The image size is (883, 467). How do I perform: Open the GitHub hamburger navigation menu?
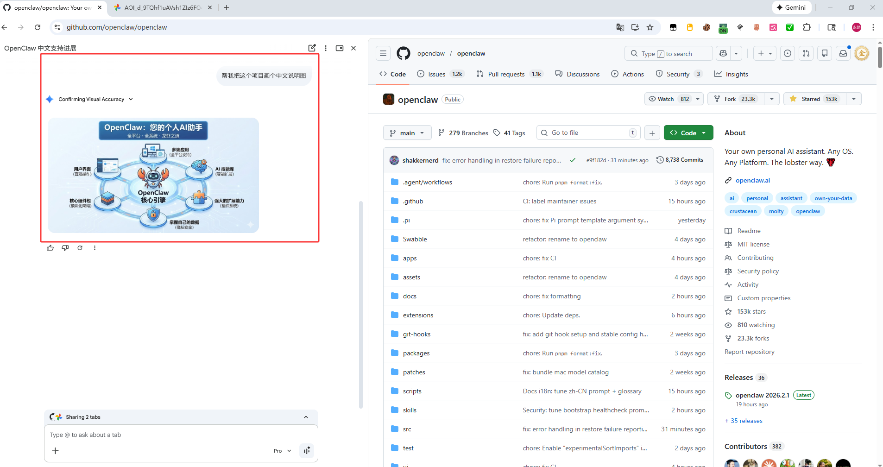click(383, 53)
